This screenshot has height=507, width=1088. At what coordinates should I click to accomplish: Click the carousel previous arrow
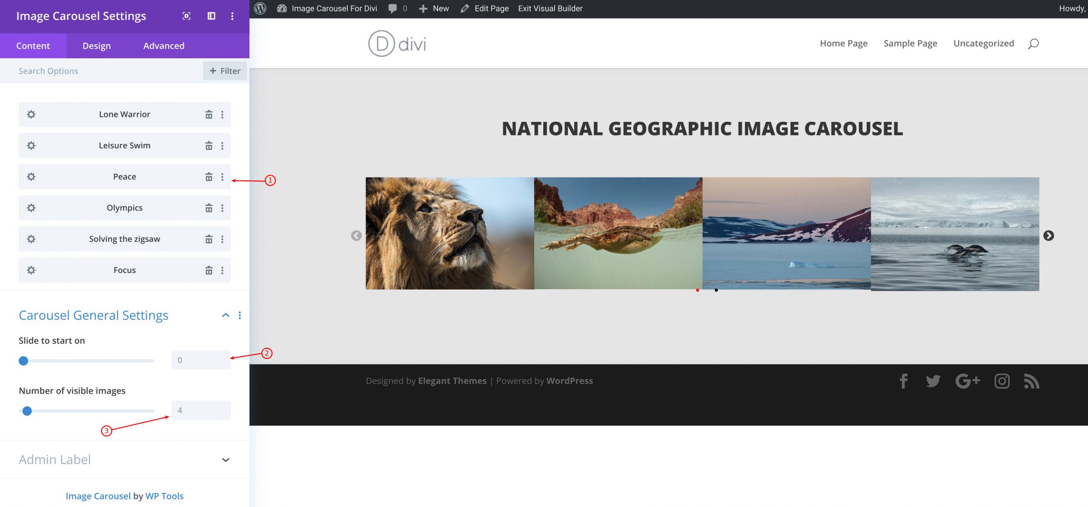coord(356,236)
